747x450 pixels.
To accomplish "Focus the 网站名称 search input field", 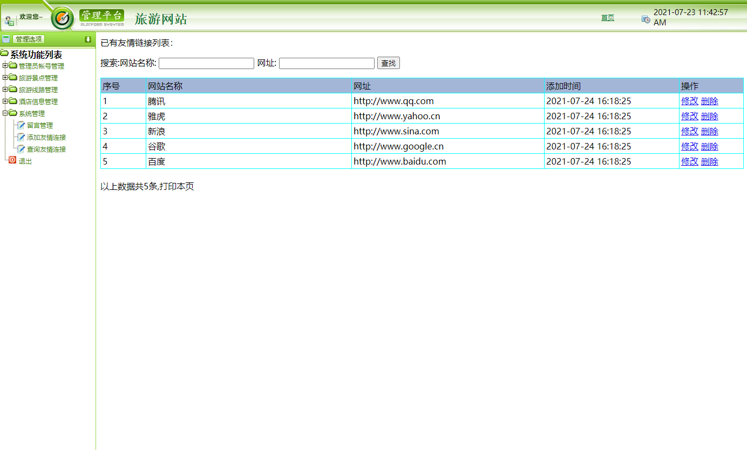I will click(x=206, y=63).
